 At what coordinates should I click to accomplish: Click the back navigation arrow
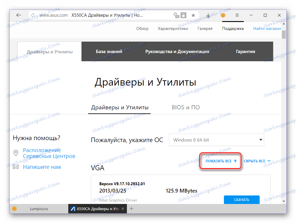click(18, 15)
